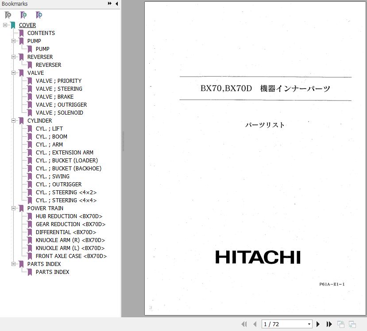Open the CONTENTS bookmark

pos(41,33)
